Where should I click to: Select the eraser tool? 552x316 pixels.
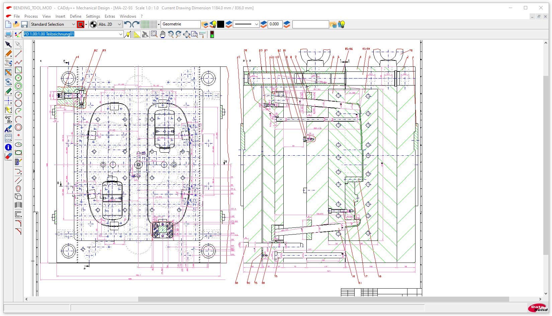click(8, 156)
